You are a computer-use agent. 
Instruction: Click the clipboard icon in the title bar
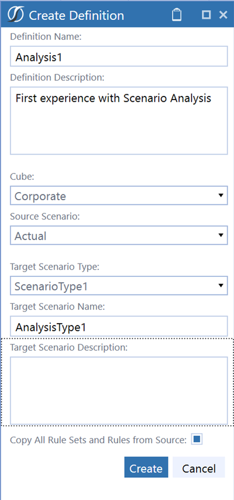(177, 15)
